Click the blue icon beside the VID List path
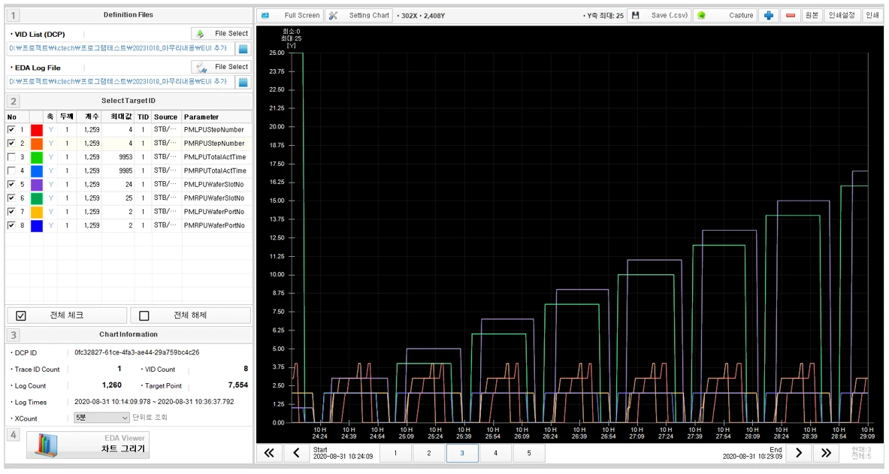The image size is (889, 474). point(243,49)
